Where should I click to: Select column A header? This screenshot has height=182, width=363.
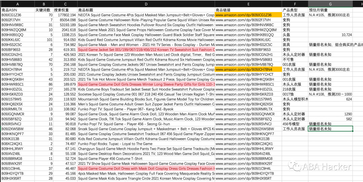point(17,4)
